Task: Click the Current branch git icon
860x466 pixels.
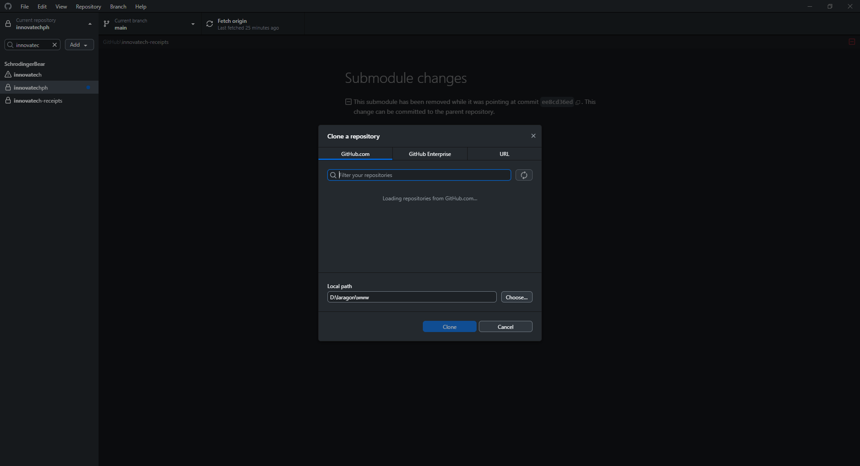Action: 107,24
